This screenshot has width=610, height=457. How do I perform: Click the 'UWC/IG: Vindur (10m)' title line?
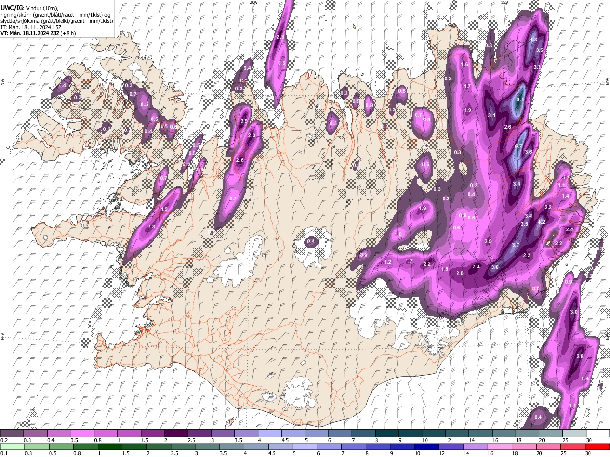30,8
